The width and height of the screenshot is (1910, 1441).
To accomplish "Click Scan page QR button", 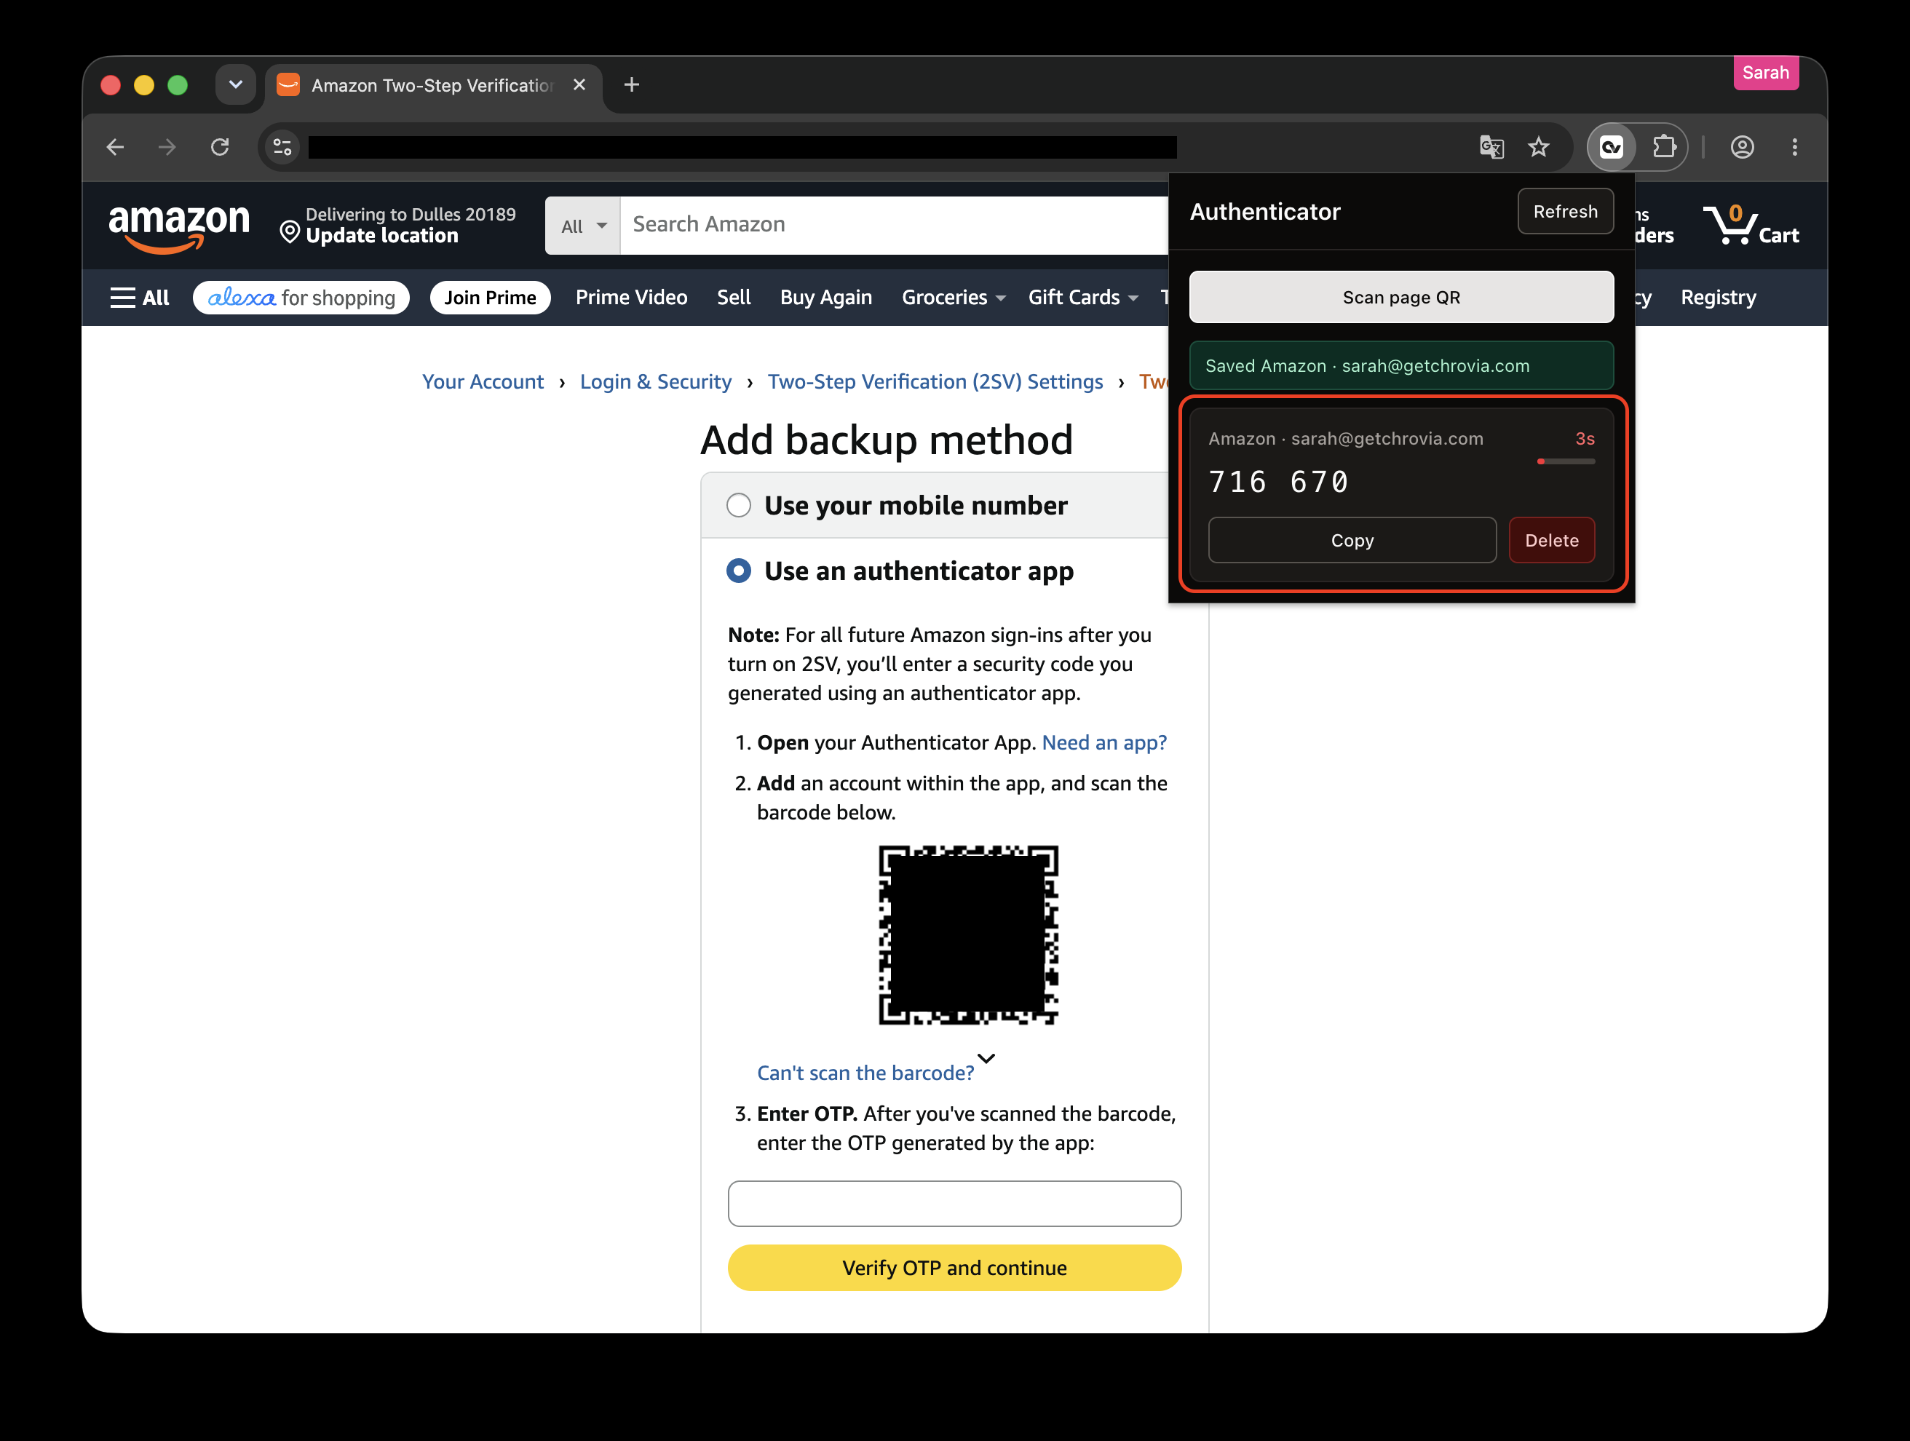I will (1400, 297).
